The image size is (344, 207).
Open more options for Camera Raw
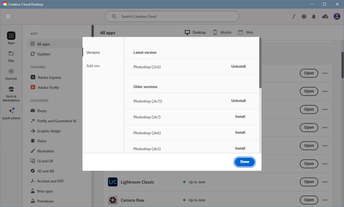325,200
